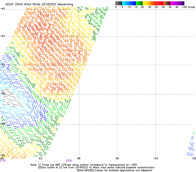Image resolution: width=196 pixels, height=172 pixels.
Task: Click the '-48' latitude axis label
Action: pyautogui.click(x=2, y=124)
